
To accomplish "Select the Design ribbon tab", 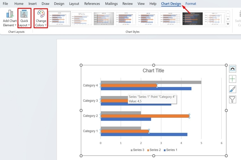I will [59, 4].
